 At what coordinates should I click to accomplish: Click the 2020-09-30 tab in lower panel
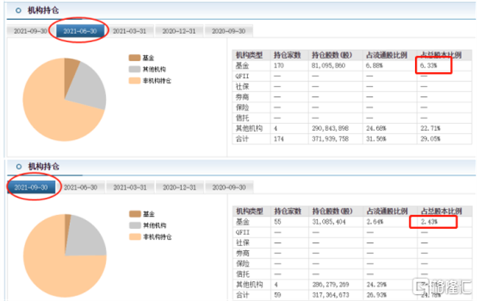tap(229, 187)
